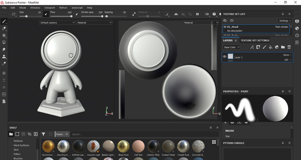
Task: Select the Textures shelf category
Action: [18, 141]
